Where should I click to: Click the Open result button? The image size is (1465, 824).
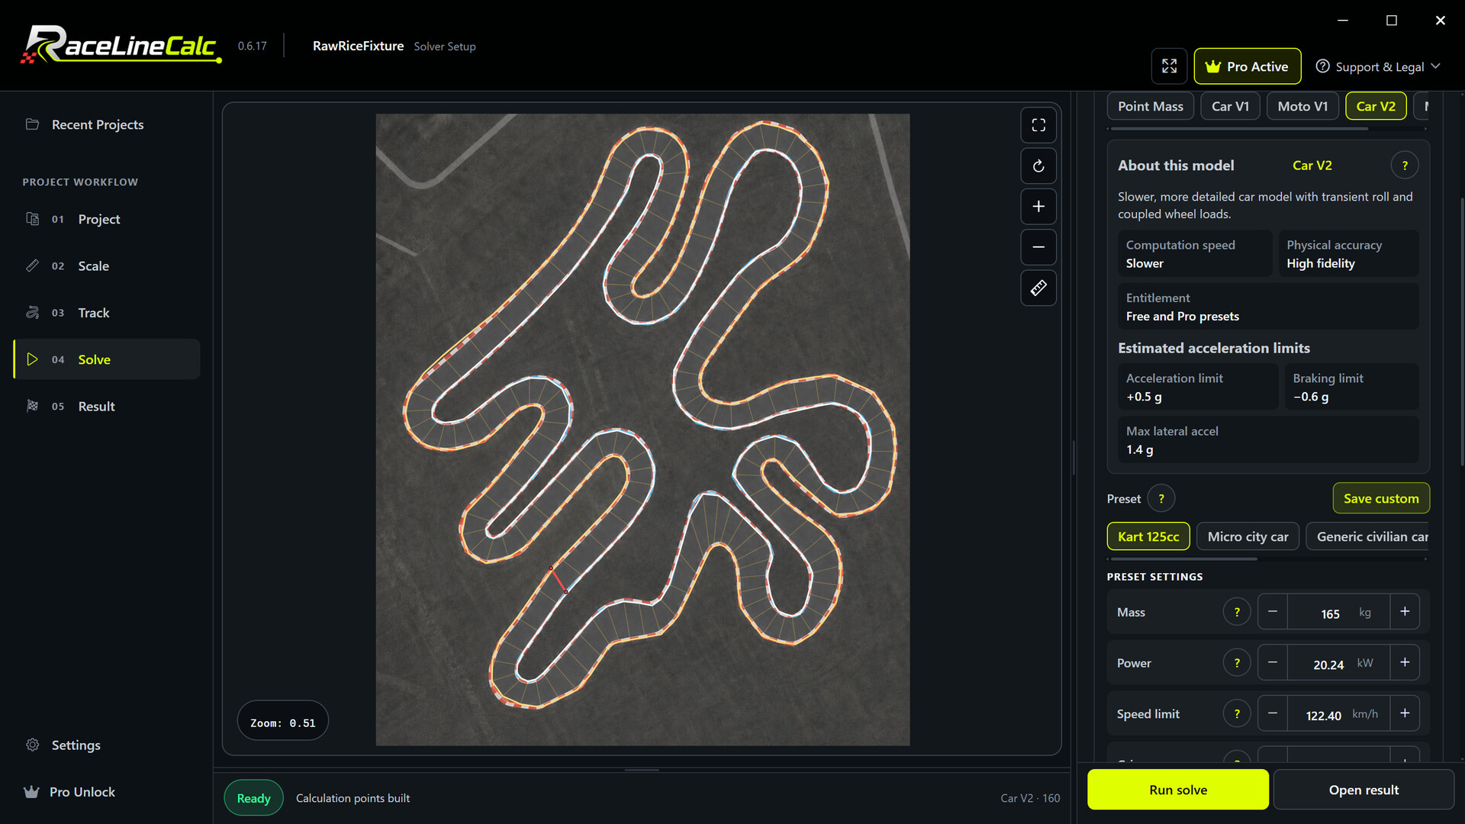coord(1364,790)
